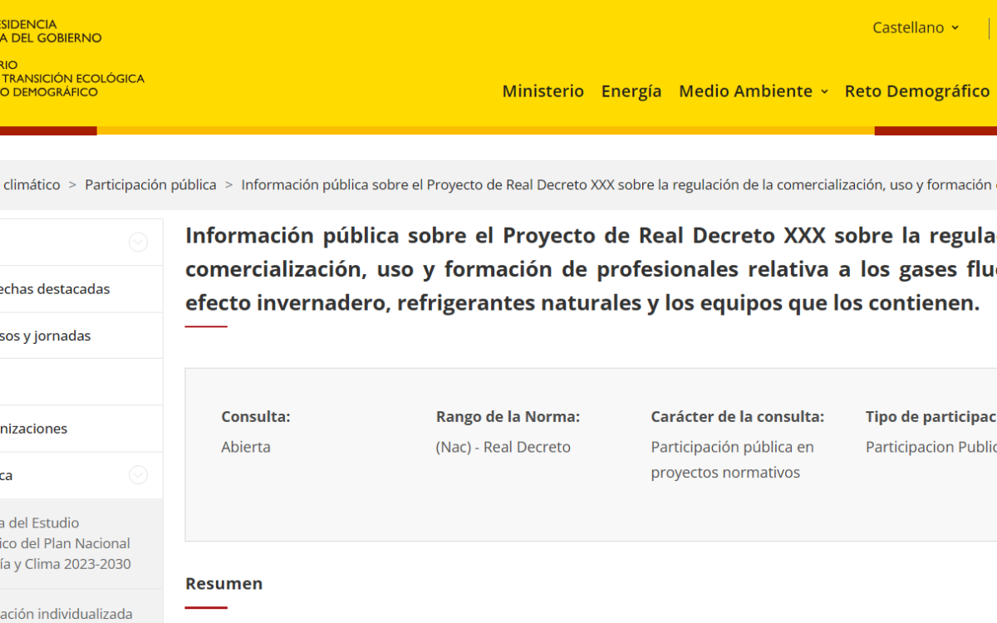The width and height of the screenshot is (997, 623).
Task: Open the Castellano language selector
Action: 915,27
